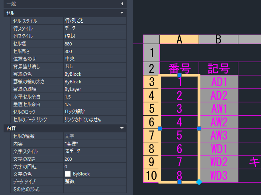Click the AD1 table cell

point(218,82)
